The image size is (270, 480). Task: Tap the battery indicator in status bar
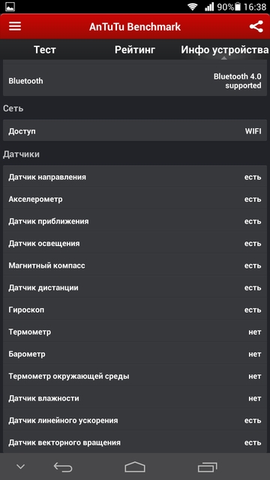pyautogui.click(x=238, y=7)
